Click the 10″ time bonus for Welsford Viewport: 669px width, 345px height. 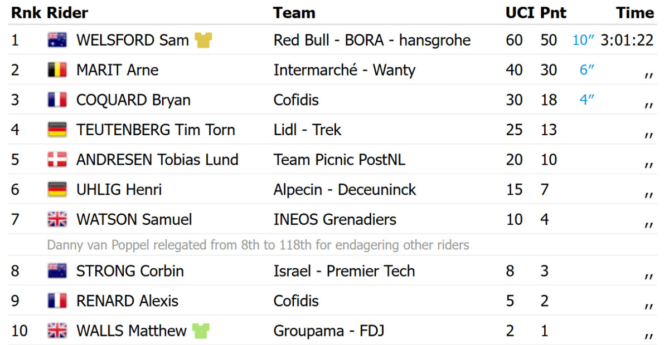(583, 40)
